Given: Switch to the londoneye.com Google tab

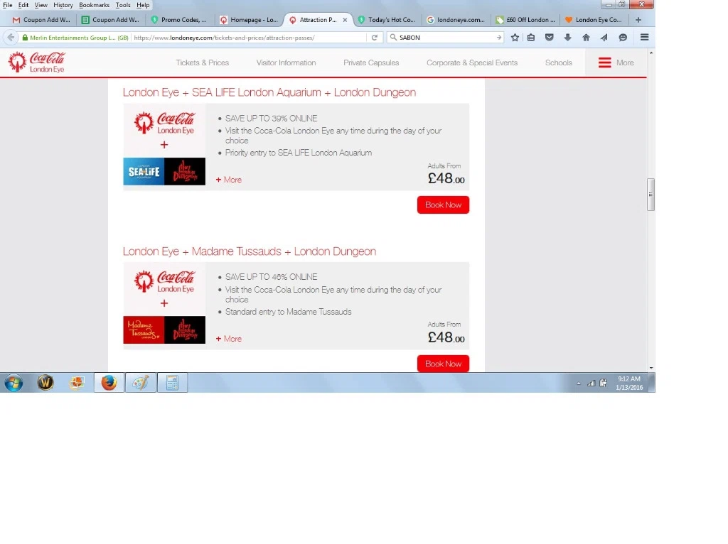Looking at the screenshot, I should [456, 20].
